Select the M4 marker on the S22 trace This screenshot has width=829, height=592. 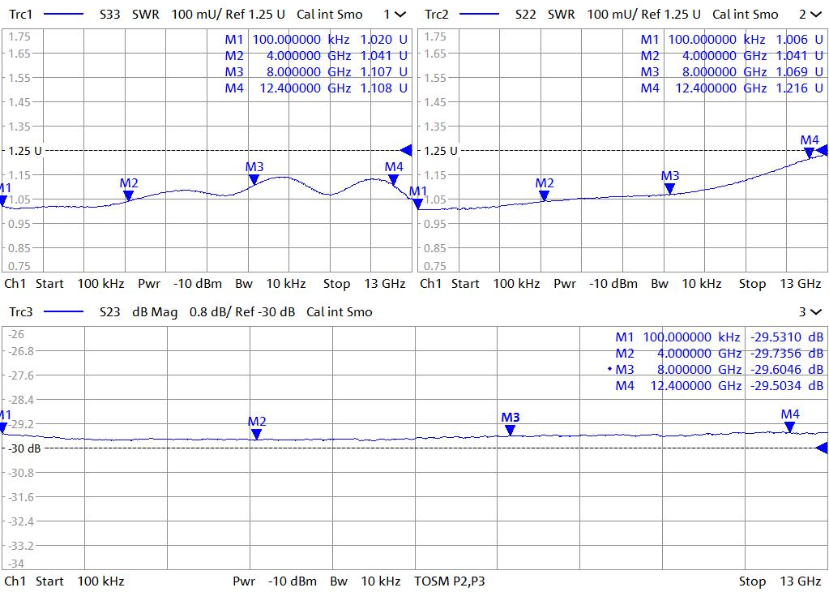point(809,152)
